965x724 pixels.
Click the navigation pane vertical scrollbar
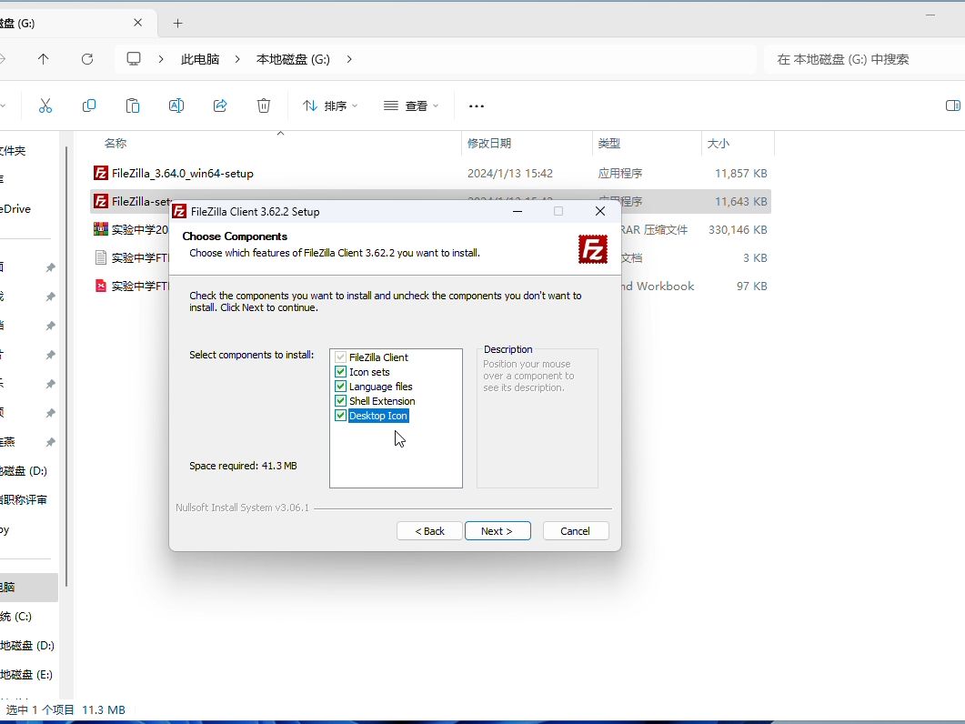click(65, 367)
